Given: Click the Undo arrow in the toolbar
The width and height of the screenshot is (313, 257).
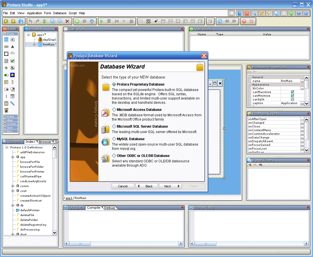Looking at the screenshot, I should pyautogui.click(x=30, y=21).
